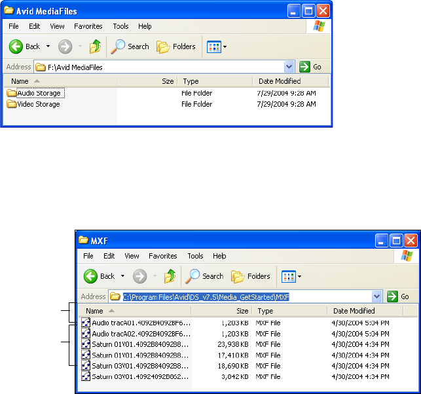The image size is (421, 394).
Task: Sort by Size column in Avid MediaFiles window
Action: (x=147, y=81)
